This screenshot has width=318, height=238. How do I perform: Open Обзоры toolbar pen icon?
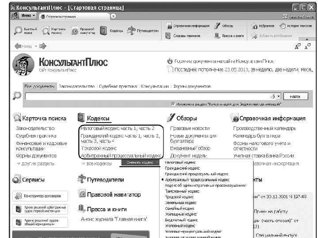coord(217,26)
